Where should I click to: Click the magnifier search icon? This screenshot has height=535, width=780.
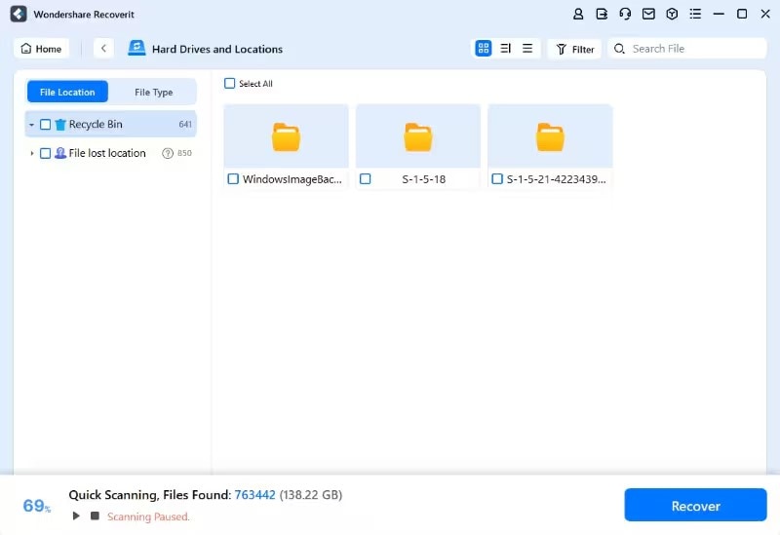click(x=619, y=49)
